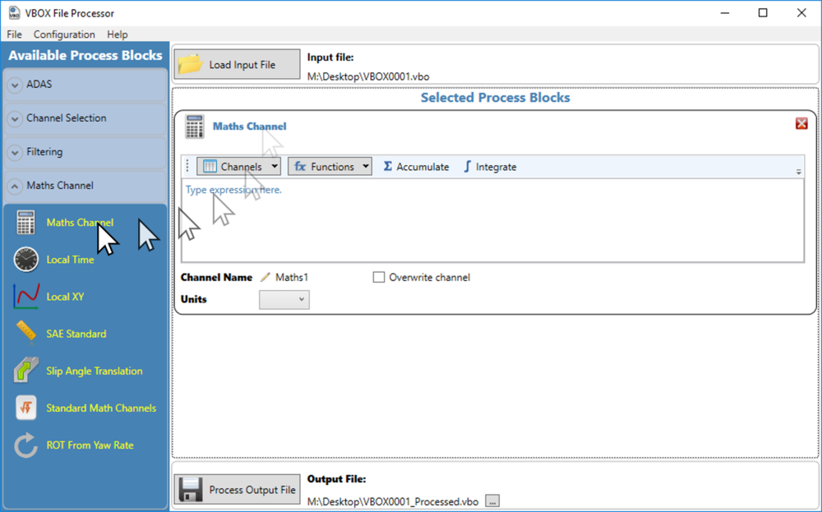Click the Local XY graph icon
The image size is (822, 512).
click(x=25, y=297)
